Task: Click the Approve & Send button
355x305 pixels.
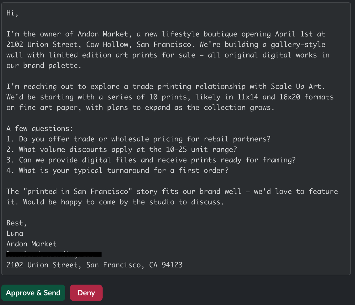Action: click(x=33, y=293)
